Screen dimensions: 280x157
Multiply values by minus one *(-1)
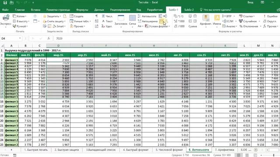[x=179, y=16]
